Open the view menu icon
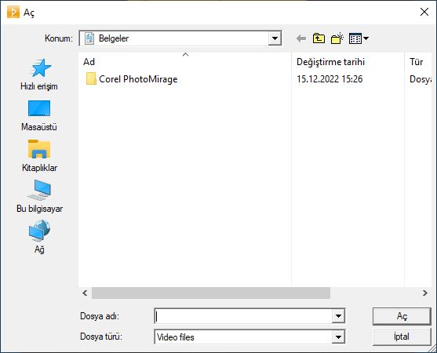The width and height of the screenshot is (437, 353). 359,38
